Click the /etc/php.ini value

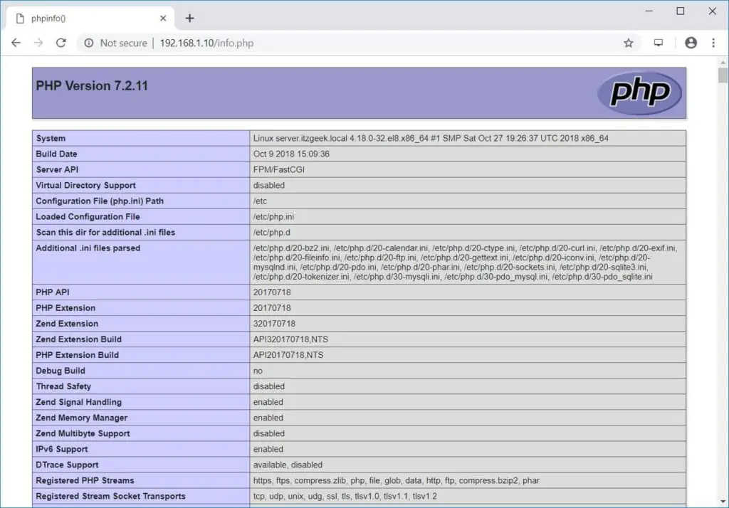tap(273, 216)
